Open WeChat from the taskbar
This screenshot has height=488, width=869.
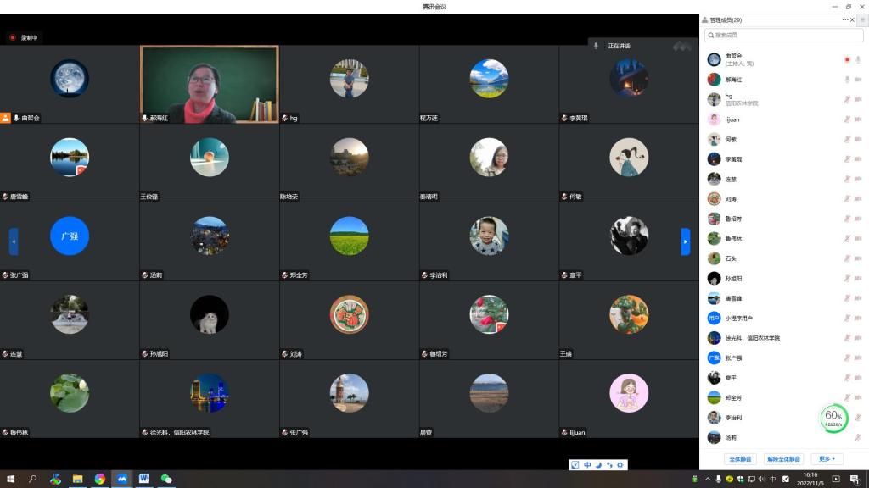coord(166,479)
